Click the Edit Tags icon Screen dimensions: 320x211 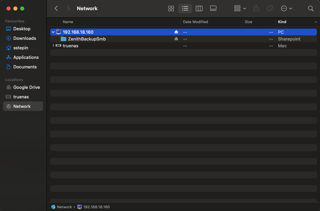(x=269, y=9)
